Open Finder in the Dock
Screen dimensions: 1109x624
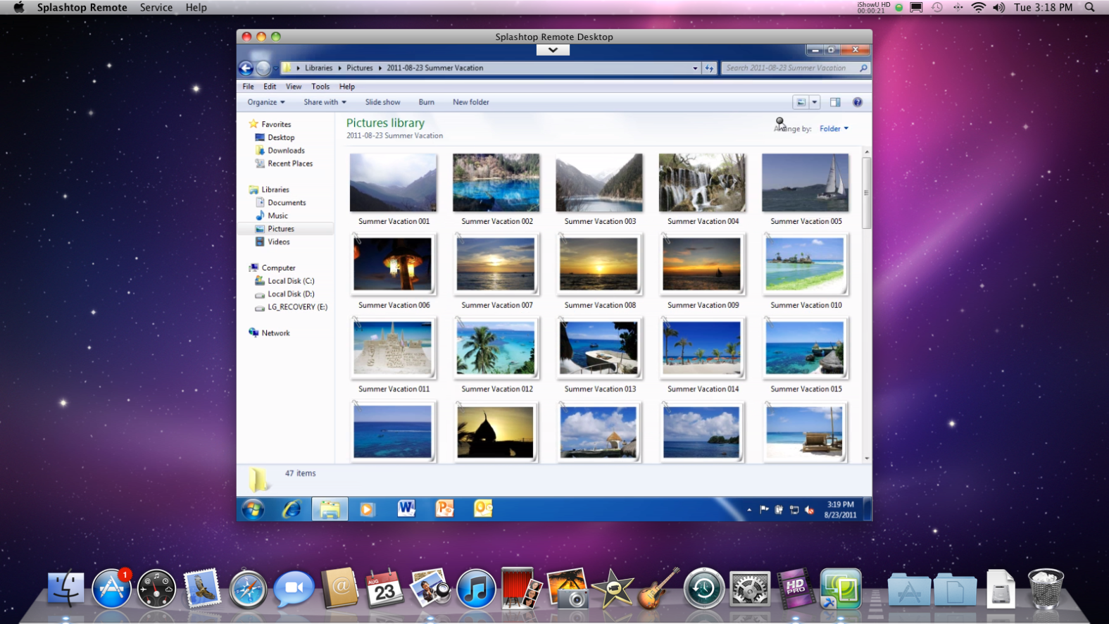(65, 589)
